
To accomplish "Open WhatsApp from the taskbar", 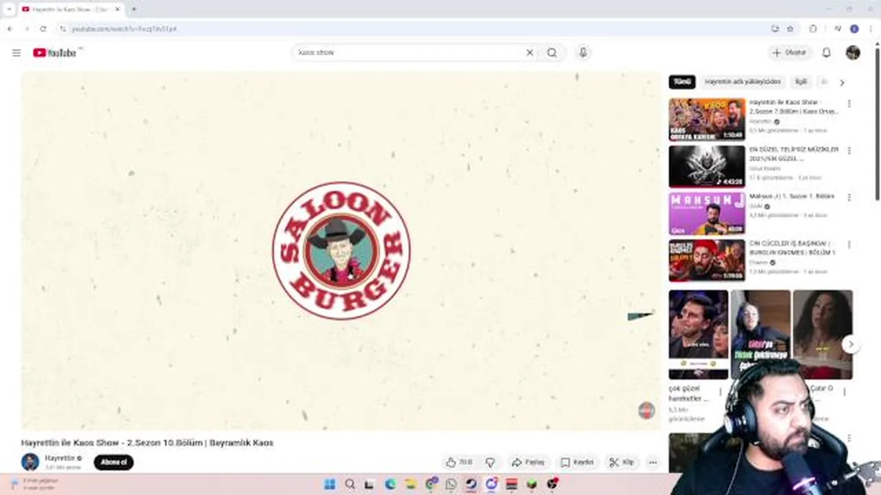I will point(451,484).
